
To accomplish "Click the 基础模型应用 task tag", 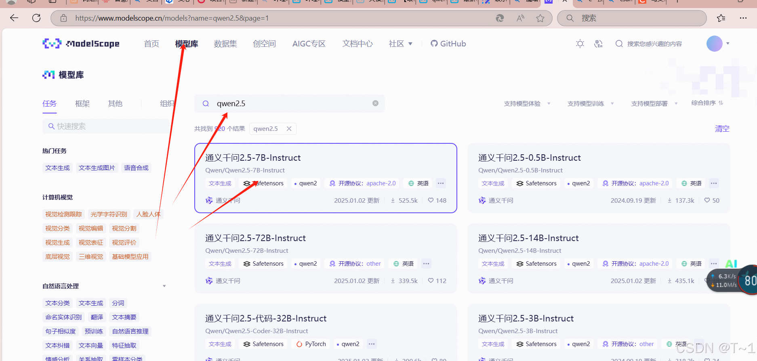I will tap(130, 257).
